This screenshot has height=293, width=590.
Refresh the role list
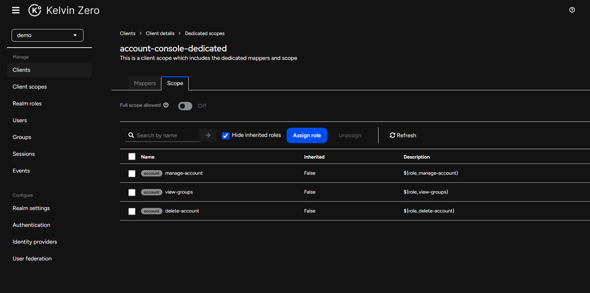[403, 135]
